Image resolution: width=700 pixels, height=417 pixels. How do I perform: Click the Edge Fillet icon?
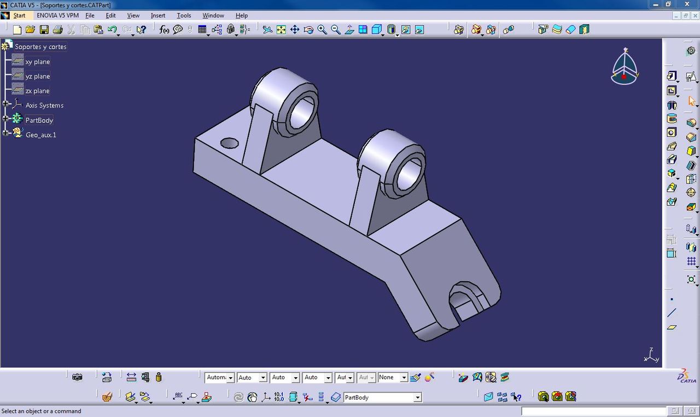[x=691, y=123]
